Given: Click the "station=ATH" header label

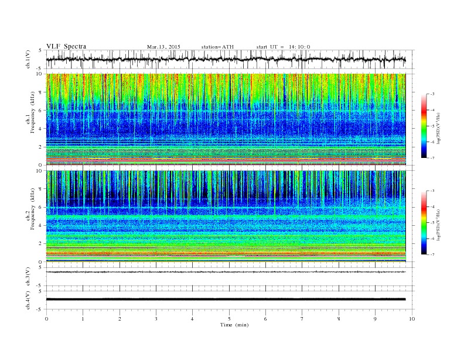Looking at the screenshot, I should tap(217, 47).
